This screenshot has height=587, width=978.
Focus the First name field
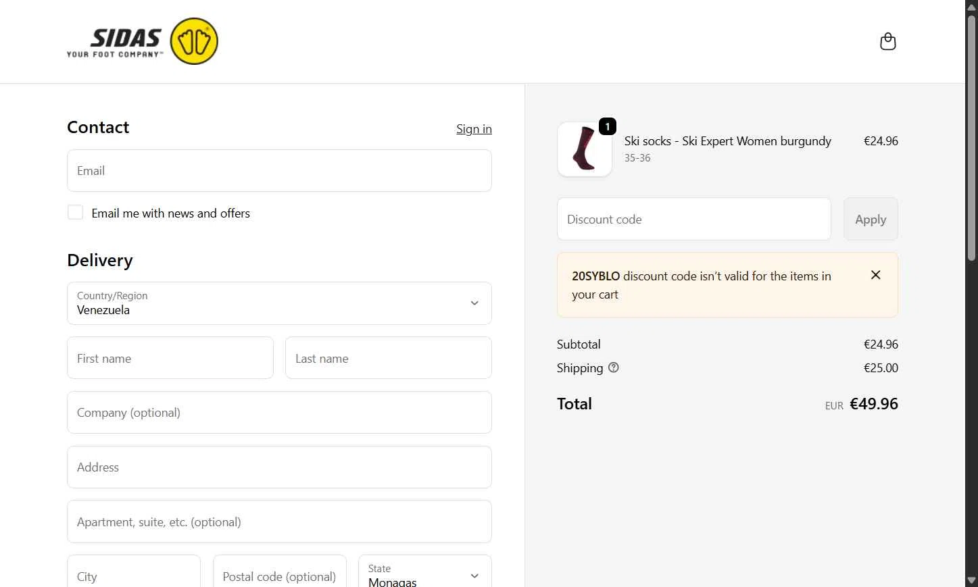coord(170,358)
